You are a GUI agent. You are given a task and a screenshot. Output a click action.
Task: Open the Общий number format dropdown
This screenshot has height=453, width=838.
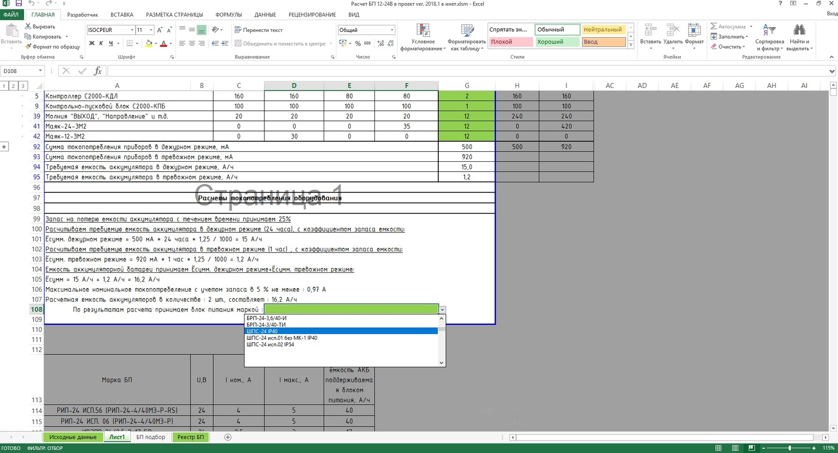(392, 30)
